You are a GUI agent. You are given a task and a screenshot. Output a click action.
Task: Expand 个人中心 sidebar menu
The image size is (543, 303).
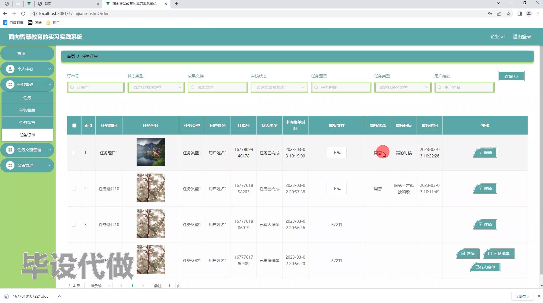(x=27, y=69)
